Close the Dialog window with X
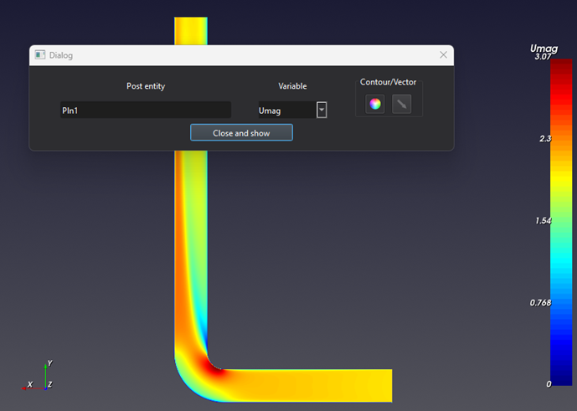Viewport: 577px width, 411px height. click(x=443, y=55)
